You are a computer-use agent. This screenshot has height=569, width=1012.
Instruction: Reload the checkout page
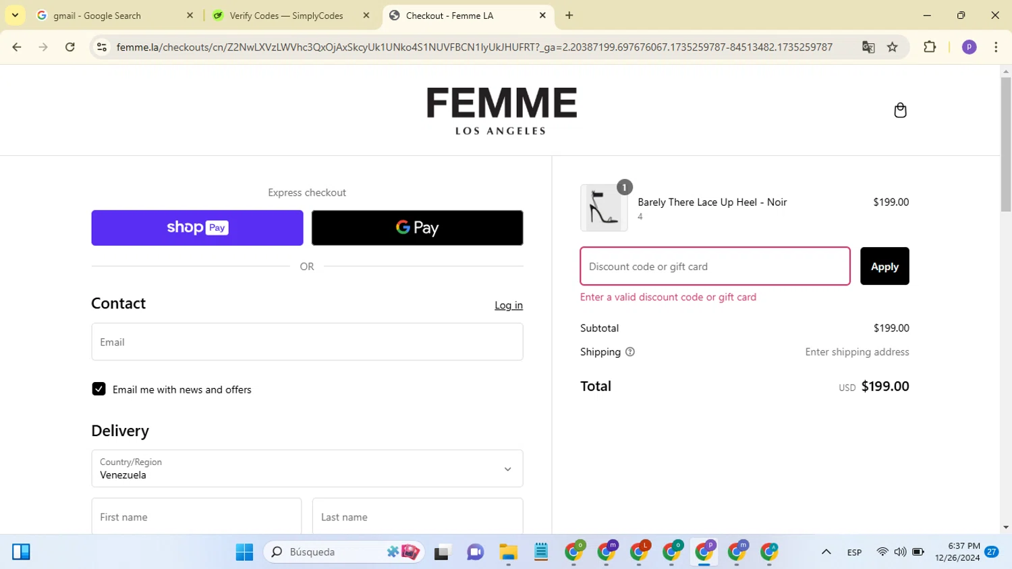click(x=70, y=47)
